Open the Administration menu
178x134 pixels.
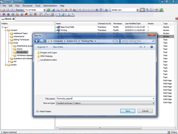tap(50, 6)
